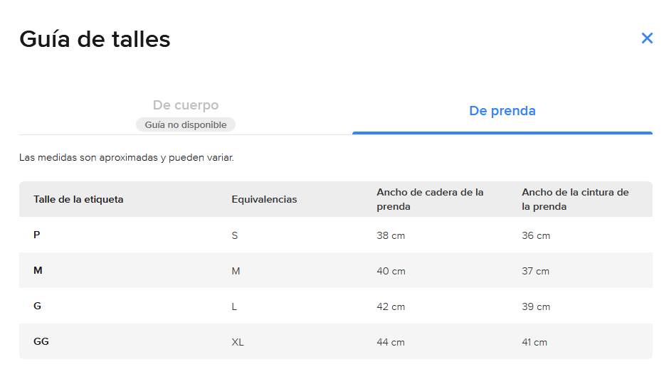Click Ancho de la cintura header
The width and height of the screenshot is (669, 379).
tap(575, 199)
